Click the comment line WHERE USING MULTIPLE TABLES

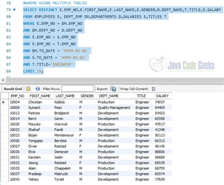[x=55, y=3]
